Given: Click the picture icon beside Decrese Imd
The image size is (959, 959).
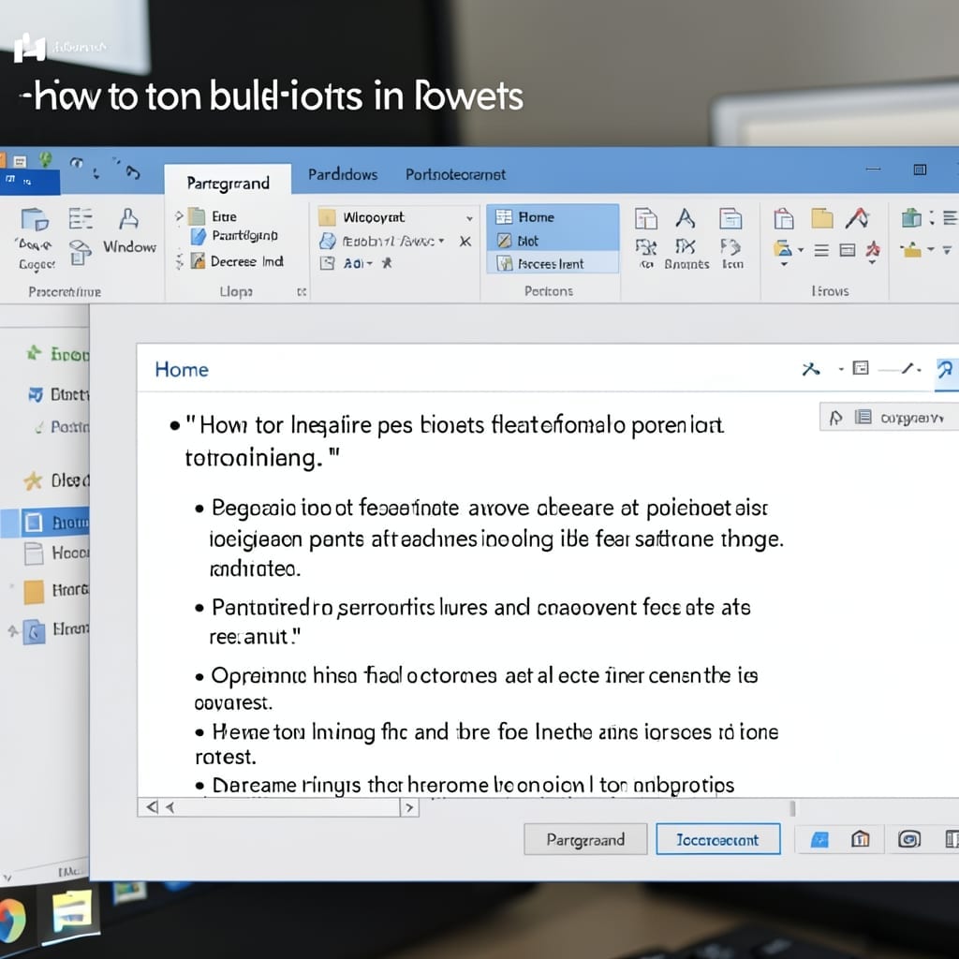Looking at the screenshot, I should (198, 261).
